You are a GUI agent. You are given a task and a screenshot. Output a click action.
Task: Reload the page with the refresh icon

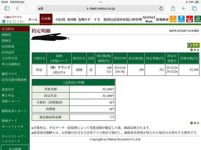(x=161, y=8)
